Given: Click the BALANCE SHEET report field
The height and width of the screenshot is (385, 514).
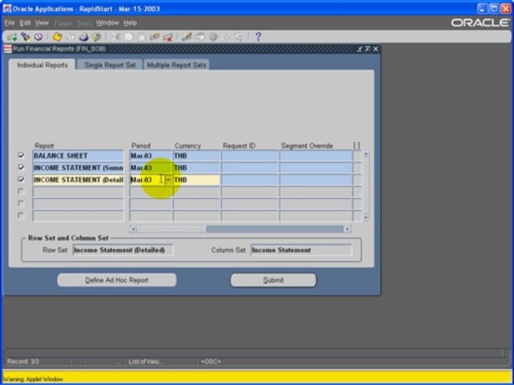Looking at the screenshot, I should [x=78, y=156].
